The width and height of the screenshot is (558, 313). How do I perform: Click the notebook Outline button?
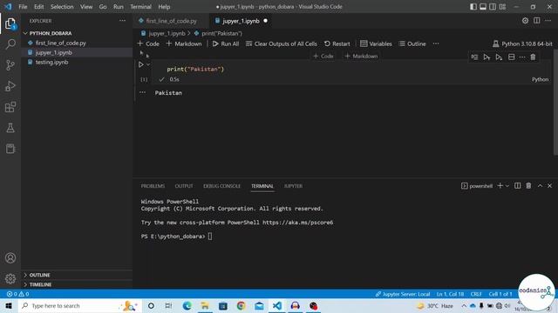click(x=412, y=44)
